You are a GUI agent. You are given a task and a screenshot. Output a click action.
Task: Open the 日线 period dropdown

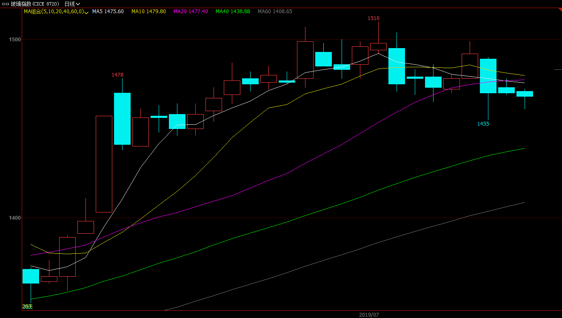point(72,4)
